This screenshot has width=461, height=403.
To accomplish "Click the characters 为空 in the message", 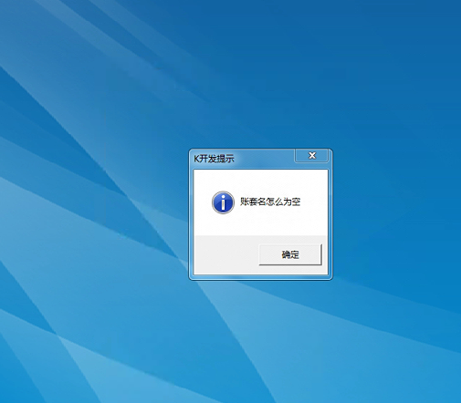I will pyautogui.click(x=292, y=201).
